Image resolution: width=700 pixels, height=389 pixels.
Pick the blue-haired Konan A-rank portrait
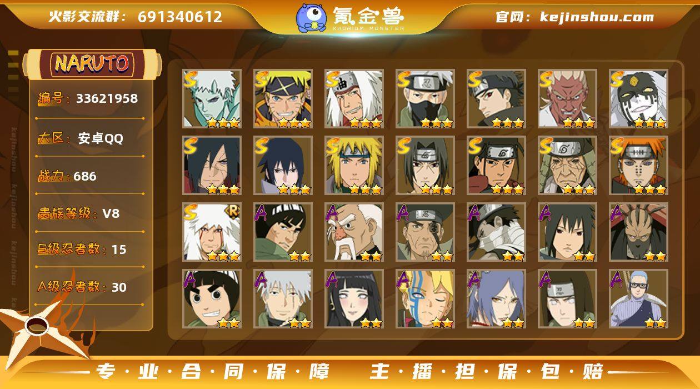coord(497,298)
